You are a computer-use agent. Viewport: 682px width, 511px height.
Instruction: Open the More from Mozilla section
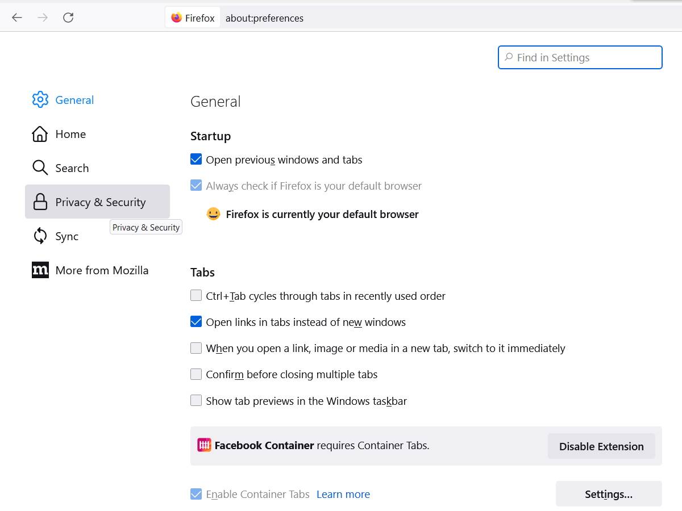[x=102, y=270]
